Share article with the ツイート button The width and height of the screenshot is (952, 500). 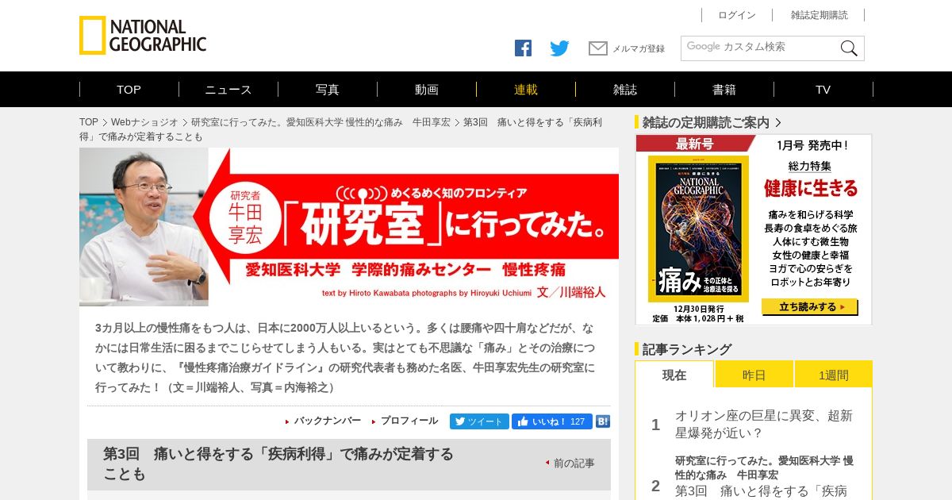479,421
